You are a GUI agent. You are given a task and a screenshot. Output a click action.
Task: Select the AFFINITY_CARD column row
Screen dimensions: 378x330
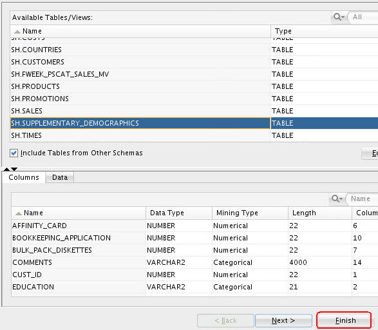(194, 226)
